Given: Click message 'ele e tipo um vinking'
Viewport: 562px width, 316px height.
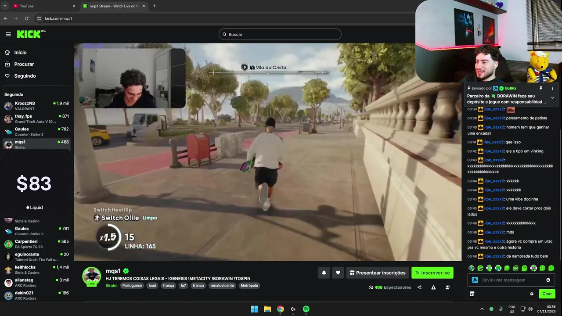Looking at the screenshot, I should (x=525, y=151).
